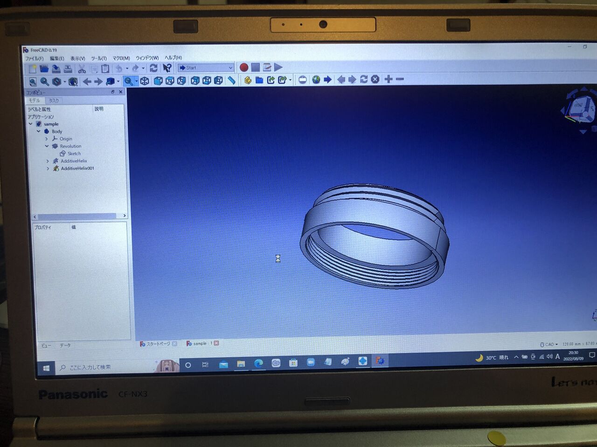
Task: Refresh the document with the recompute icon
Action: click(153, 68)
